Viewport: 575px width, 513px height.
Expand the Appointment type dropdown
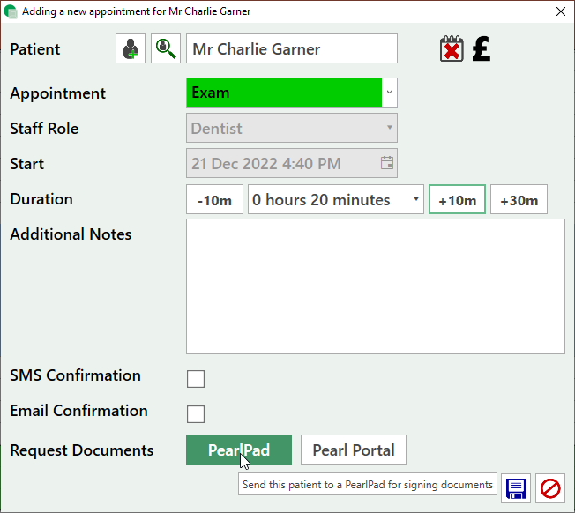point(390,93)
